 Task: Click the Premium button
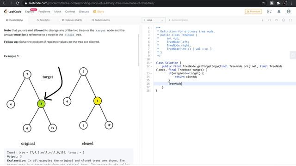click(253, 12)
